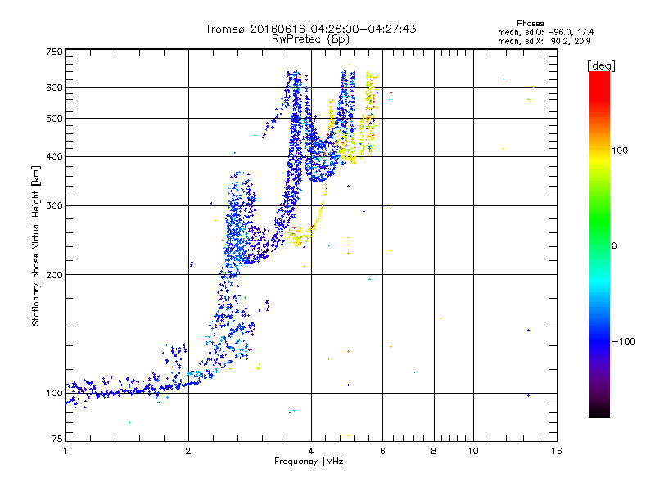Click 'Stationary phase Virtual Height [km]' axis label
This screenshot has height=491, width=655.
(x=36, y=246)
